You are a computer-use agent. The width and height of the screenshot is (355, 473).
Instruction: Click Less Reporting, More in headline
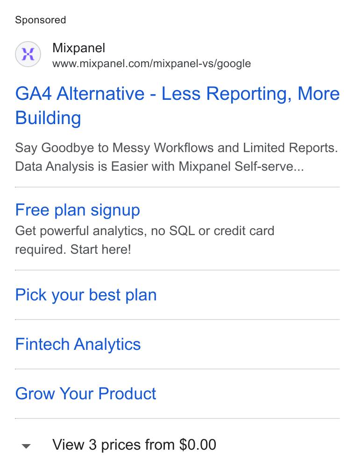251,94
